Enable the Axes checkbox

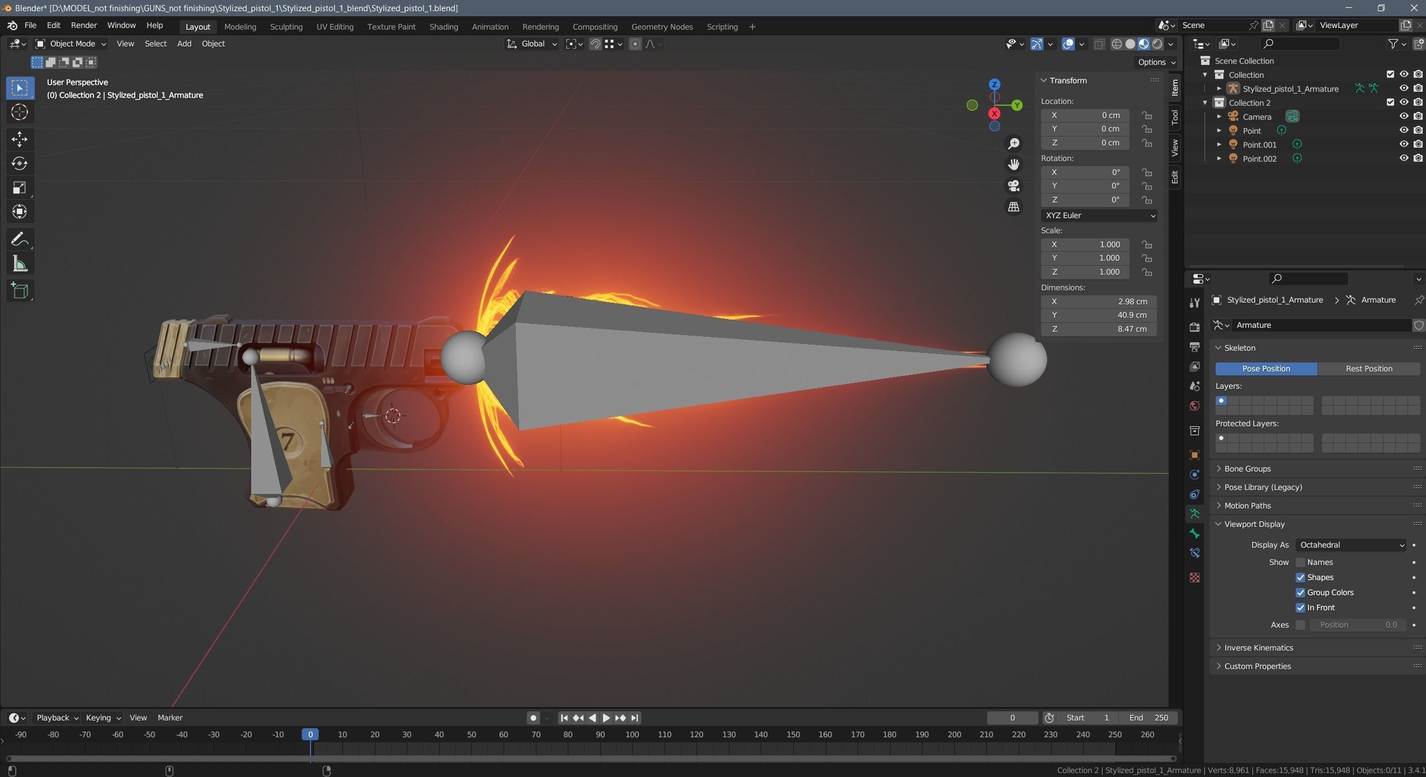click(1300, 625)
